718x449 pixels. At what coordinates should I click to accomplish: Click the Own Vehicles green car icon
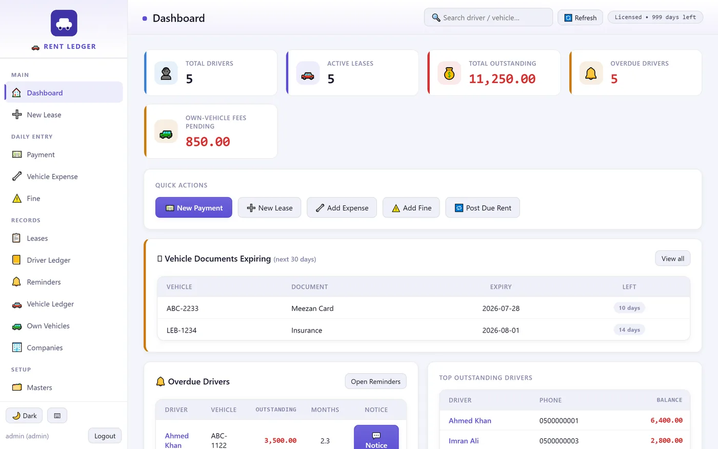(x=17, y=326)
